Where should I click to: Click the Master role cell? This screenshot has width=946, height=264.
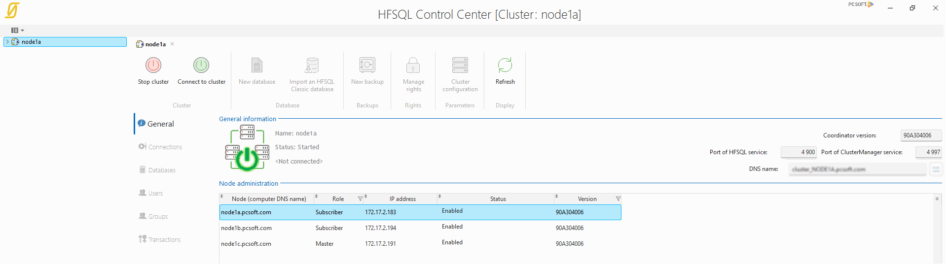pyautogui.click(x=325, y=244)
